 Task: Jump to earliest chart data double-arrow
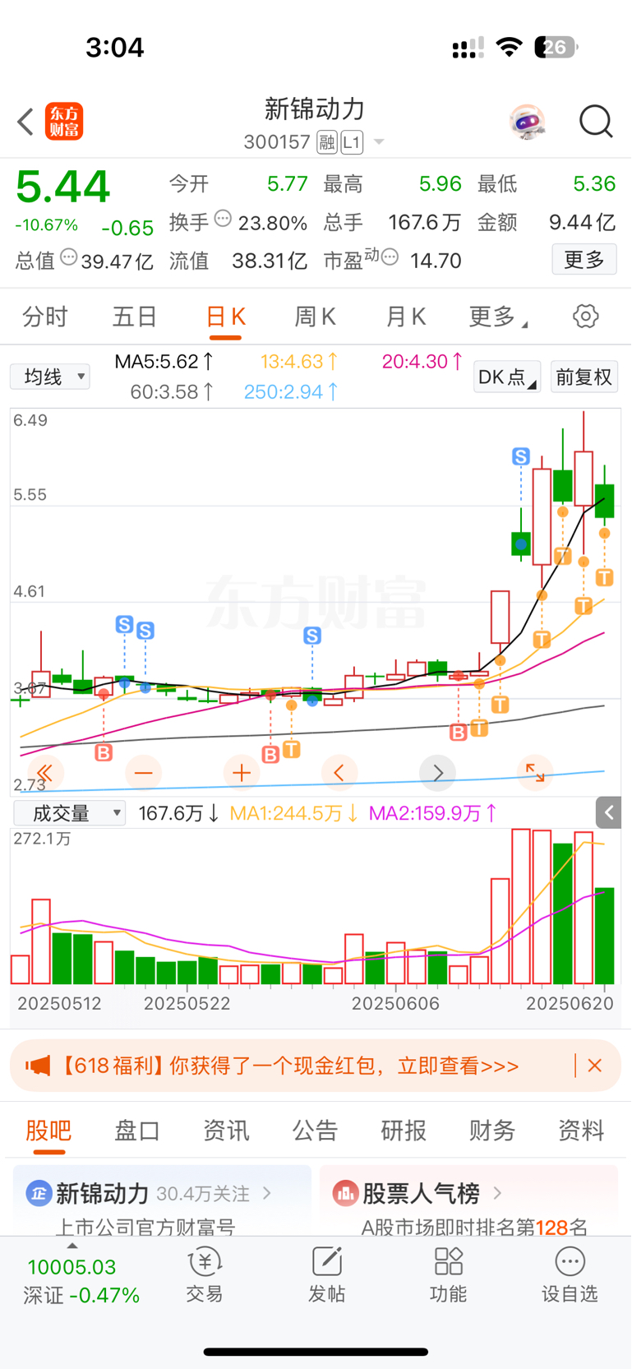click(x=45, y=772)
